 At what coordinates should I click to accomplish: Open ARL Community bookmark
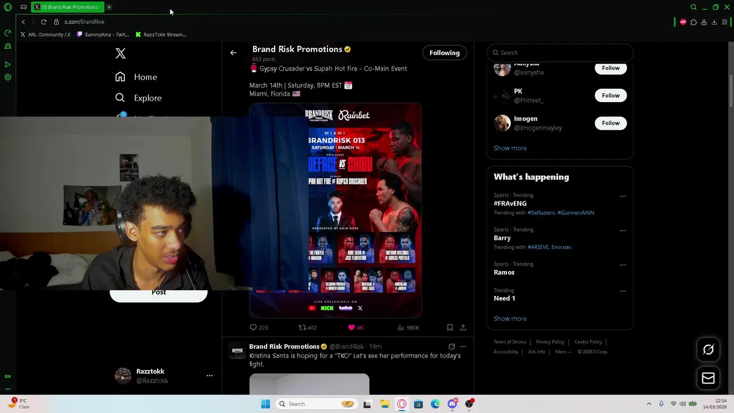point(45,34)
